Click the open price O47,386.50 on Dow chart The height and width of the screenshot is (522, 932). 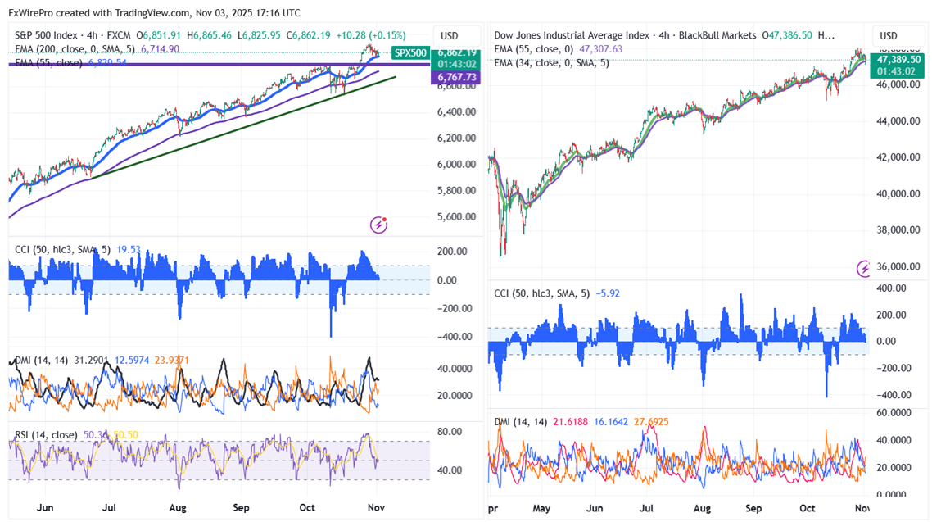point(787,35)
